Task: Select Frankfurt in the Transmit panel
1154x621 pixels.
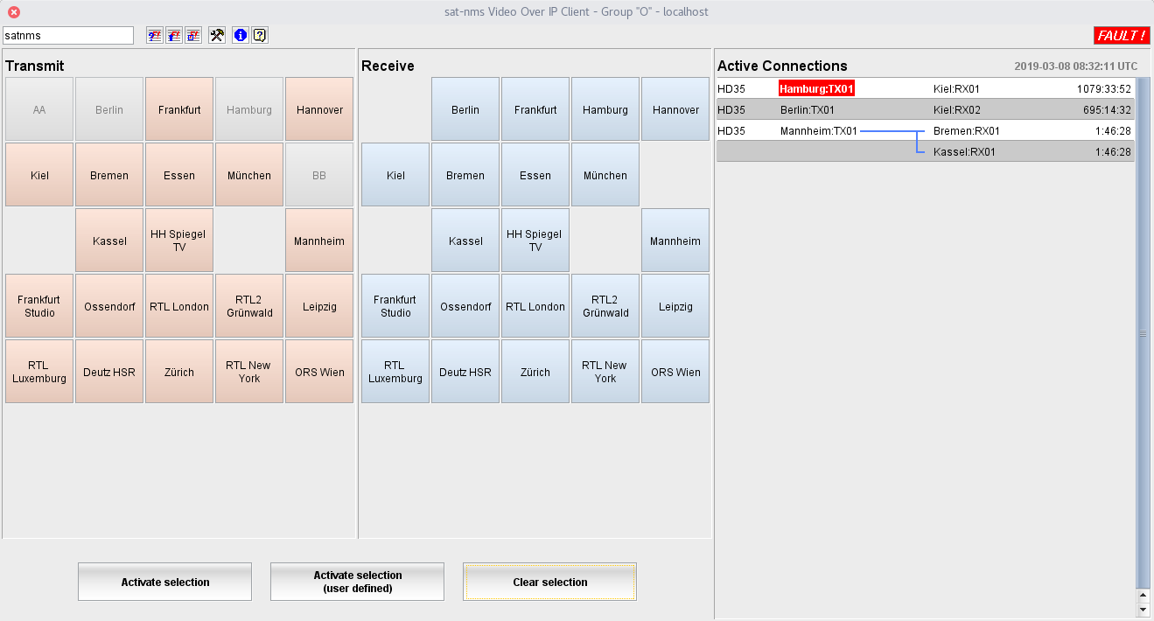Action: [179, 110]
